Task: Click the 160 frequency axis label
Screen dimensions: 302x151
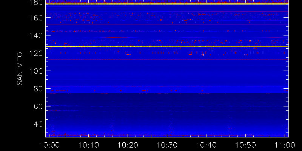Action: click(x=36, y=18)
